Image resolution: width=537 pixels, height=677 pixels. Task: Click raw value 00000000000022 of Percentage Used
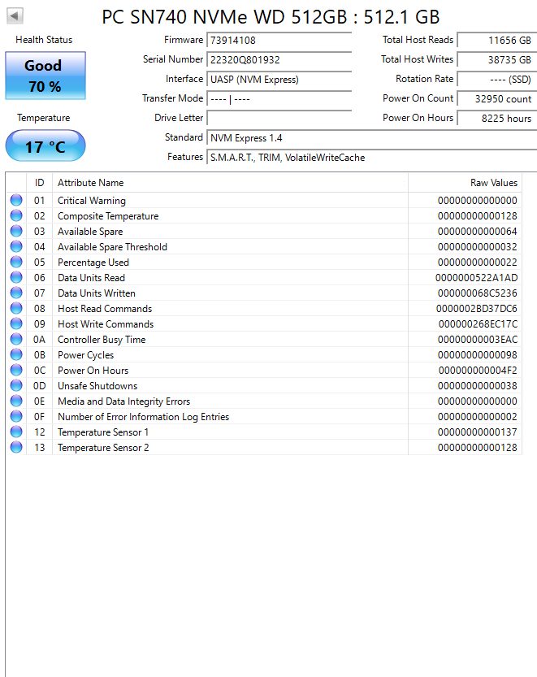[478, 262]
